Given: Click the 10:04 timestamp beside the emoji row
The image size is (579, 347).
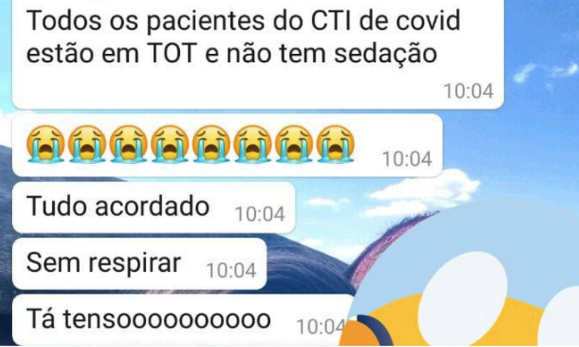Looking at the screenshot, I should [407, 159].
